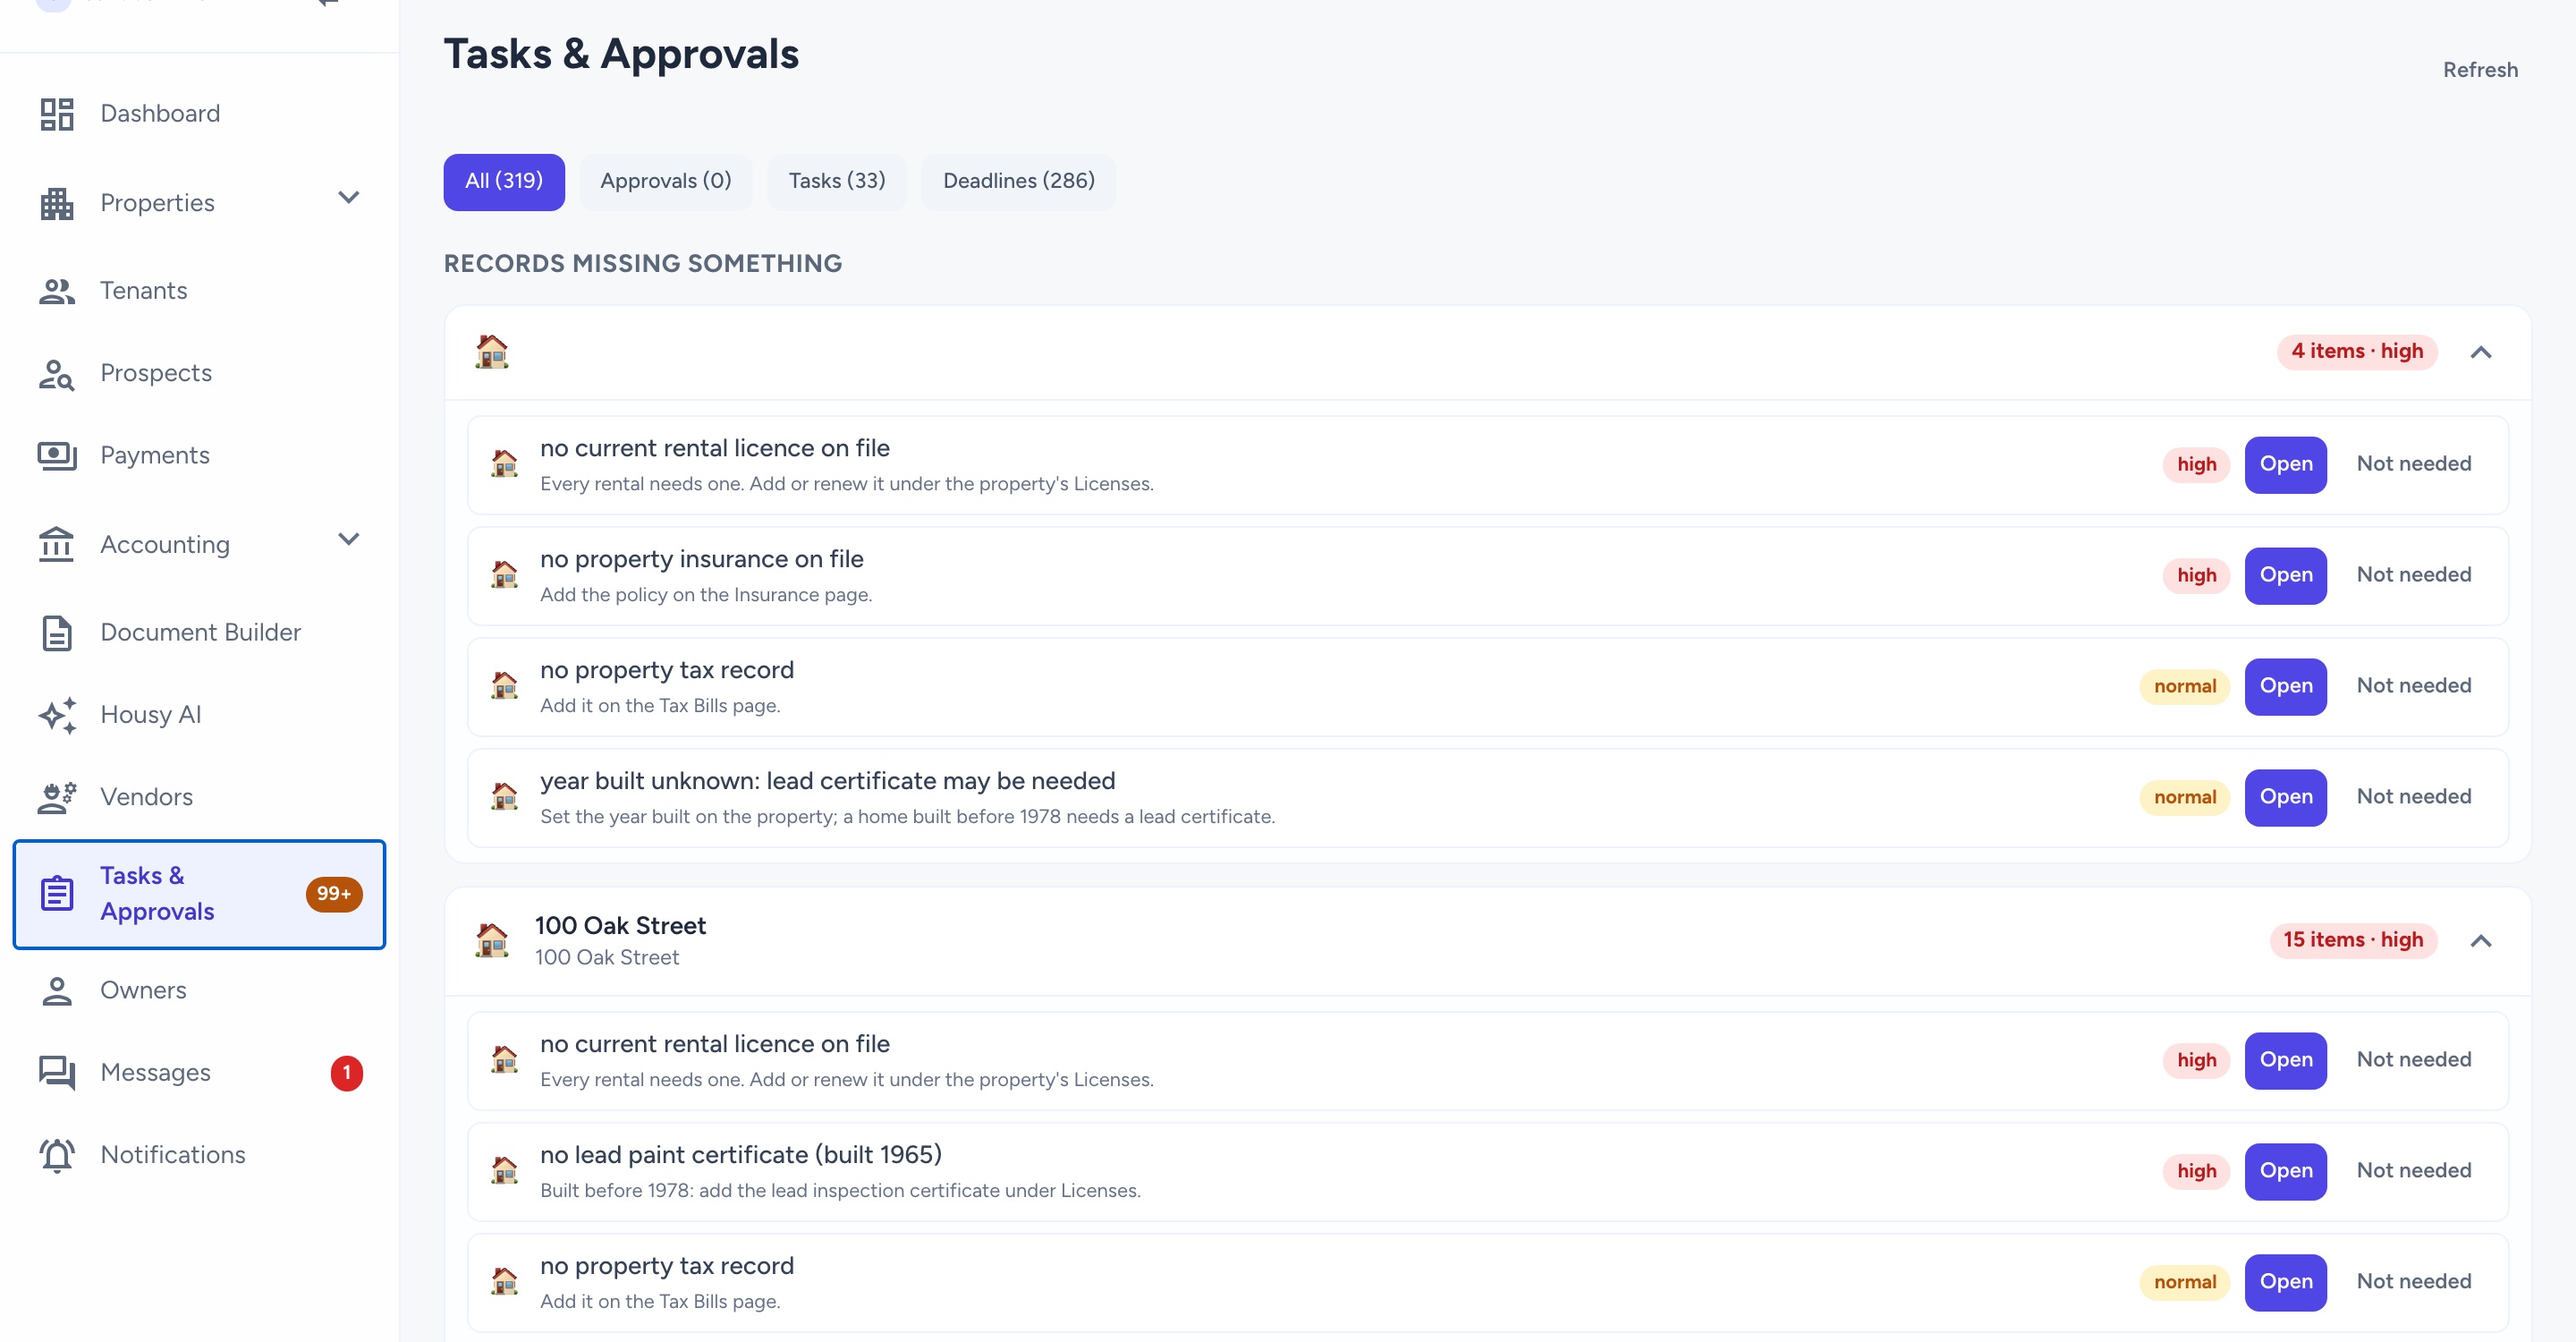
Task: Click the 99+ badge on Tasks & Approvals
Action: pyautogui.click(x=334, y=894)
